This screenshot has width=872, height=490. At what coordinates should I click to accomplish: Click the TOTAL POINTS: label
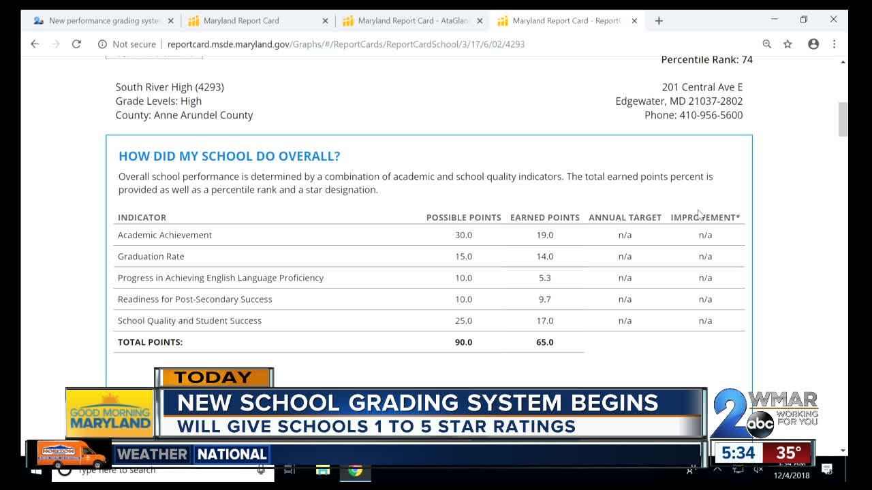[150, 342]
